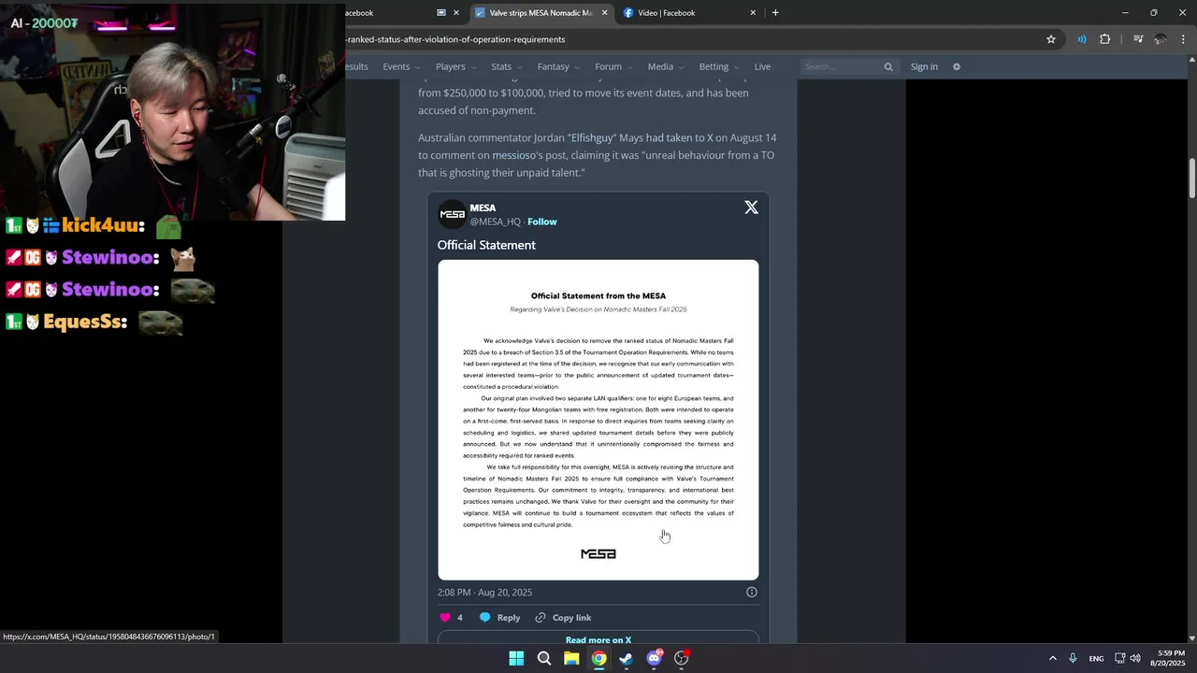Screen dimensions: 1197x673
Task: Open the Chrome profile avatar
Action: pyautogui.click(x=1161, y=39)
